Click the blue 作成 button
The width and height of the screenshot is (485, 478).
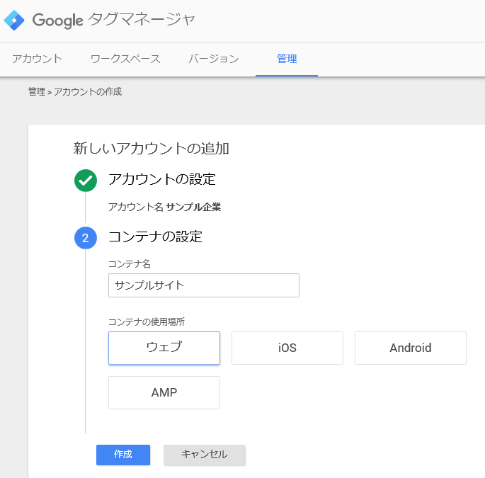coord(123,455)
